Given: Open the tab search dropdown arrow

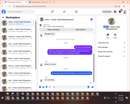Looking at the screenshot, I should point(2,2).
